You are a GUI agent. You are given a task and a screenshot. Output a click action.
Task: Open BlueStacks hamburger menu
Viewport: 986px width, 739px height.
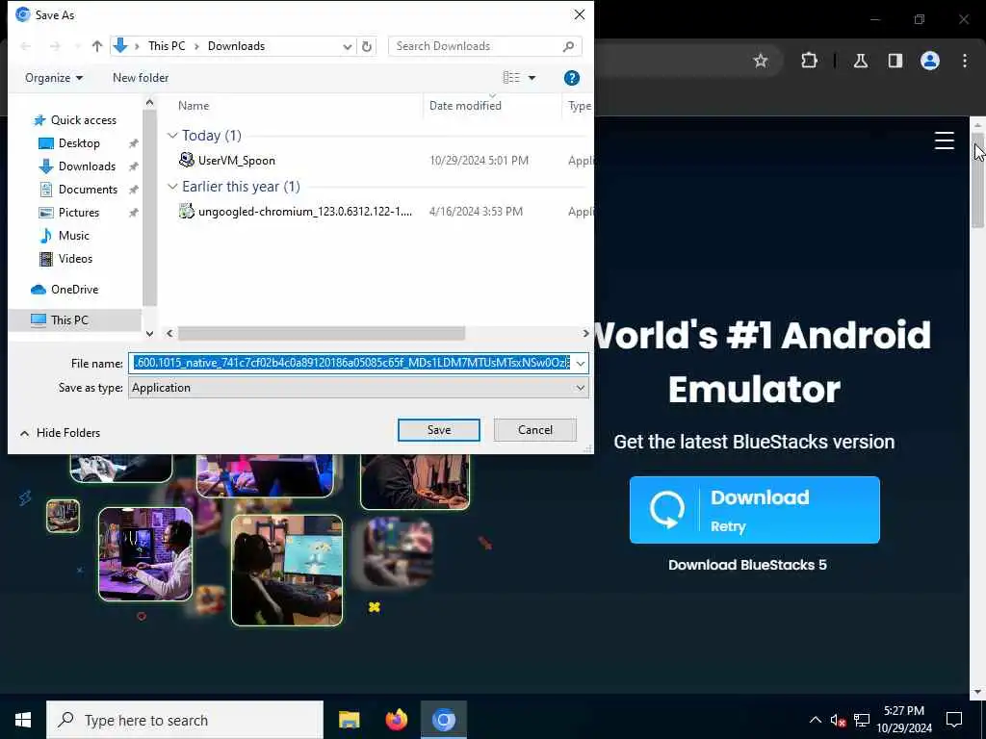click(944, 140)
